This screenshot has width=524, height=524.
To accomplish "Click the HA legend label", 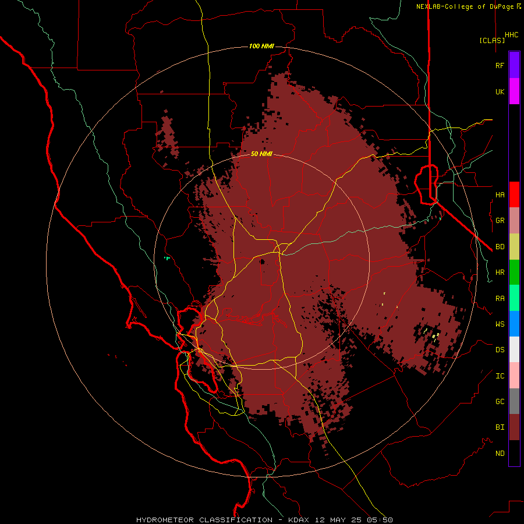I will click(500, 194).
